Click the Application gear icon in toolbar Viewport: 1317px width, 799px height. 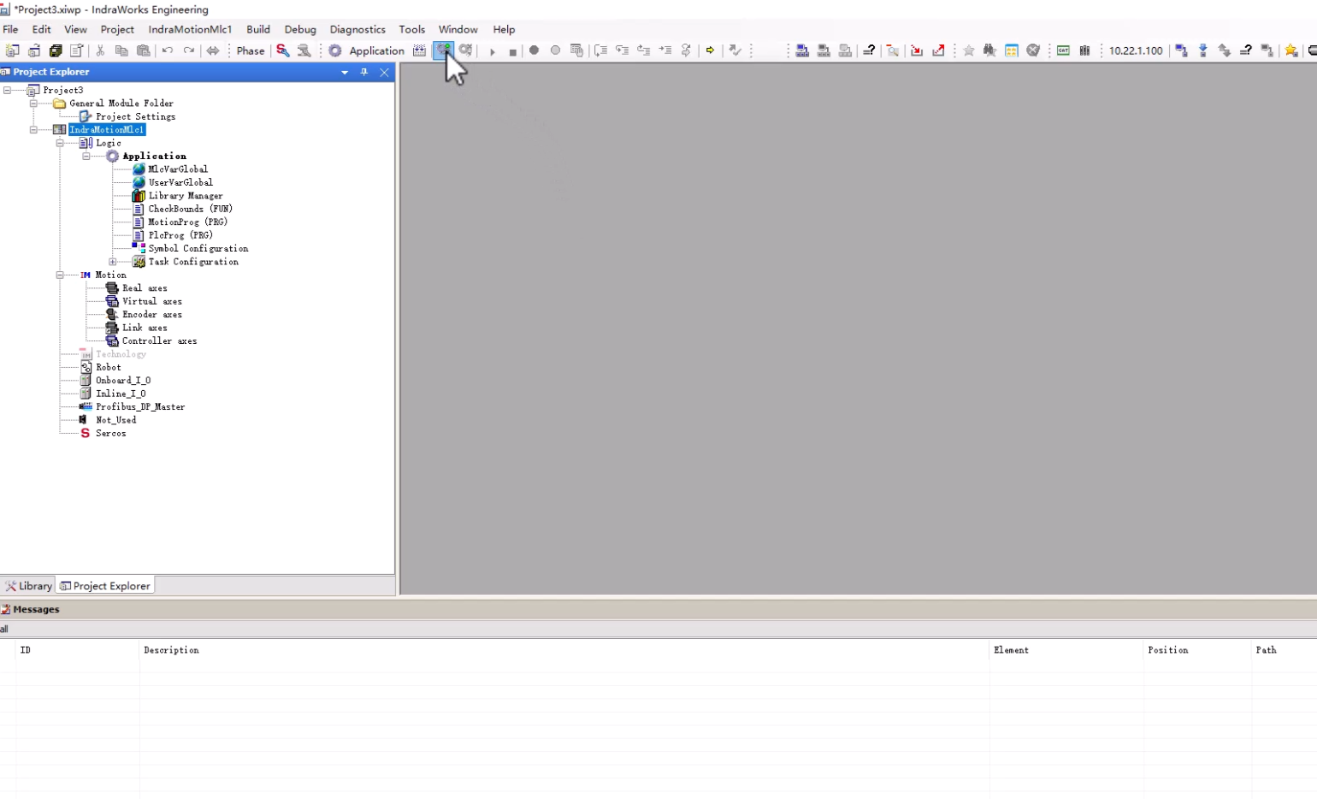click(x=335, y=50)
